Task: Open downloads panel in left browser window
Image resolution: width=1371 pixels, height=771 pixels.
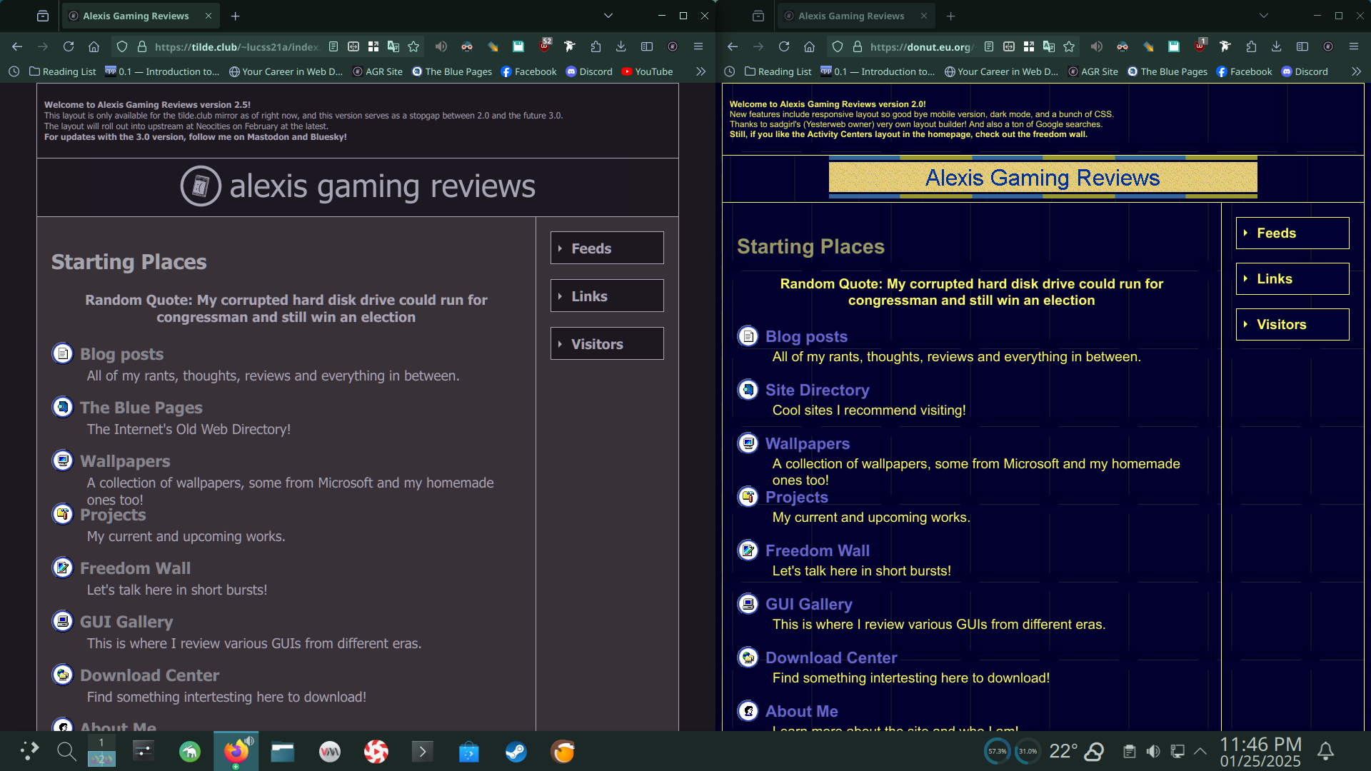Action: tap(621, 46)
